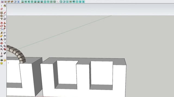The image size is (174, 97).
Task: Choose the Scale tool
Action: pyautogui.click(x=1, y=29)
